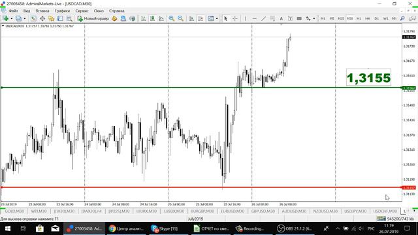The image size is (418, 235).
Task: Switch to line chart view
Action: pos(161,18)
